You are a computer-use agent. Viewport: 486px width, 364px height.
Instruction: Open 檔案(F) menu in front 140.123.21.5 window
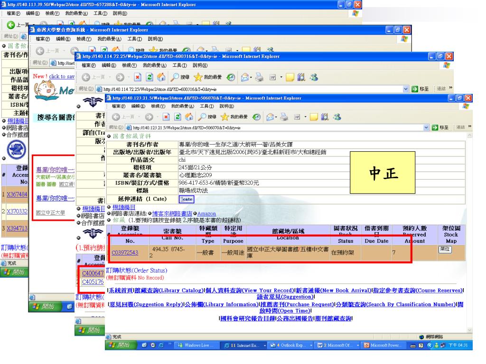point(118,106)
